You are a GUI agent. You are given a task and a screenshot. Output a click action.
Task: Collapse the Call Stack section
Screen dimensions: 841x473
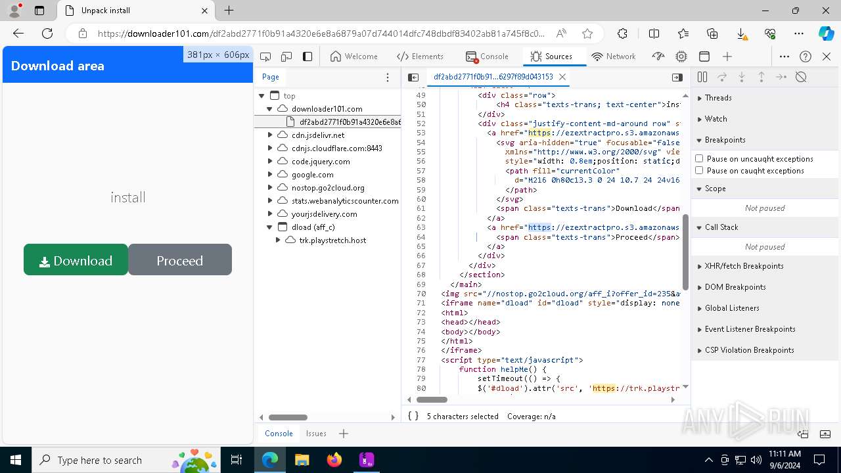[765, 227]
